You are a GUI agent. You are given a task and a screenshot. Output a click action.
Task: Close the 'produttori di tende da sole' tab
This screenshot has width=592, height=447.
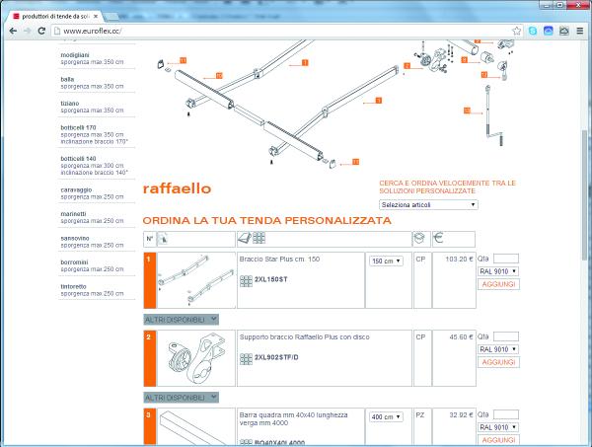pyautogui.click(x=96, y=16)
